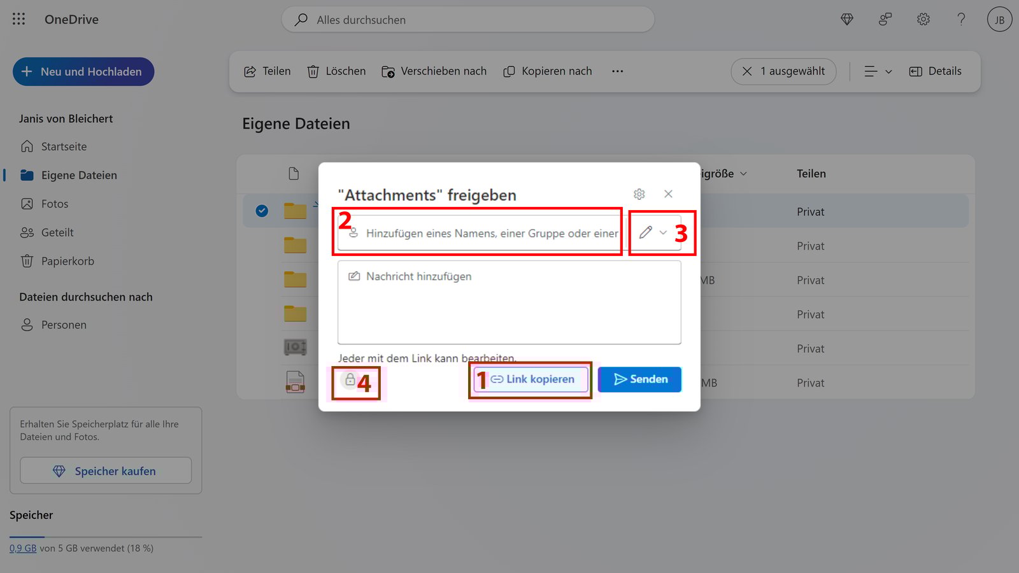Toggle the Details pane open
This screenshot has width=1019, height=573.
935,71
